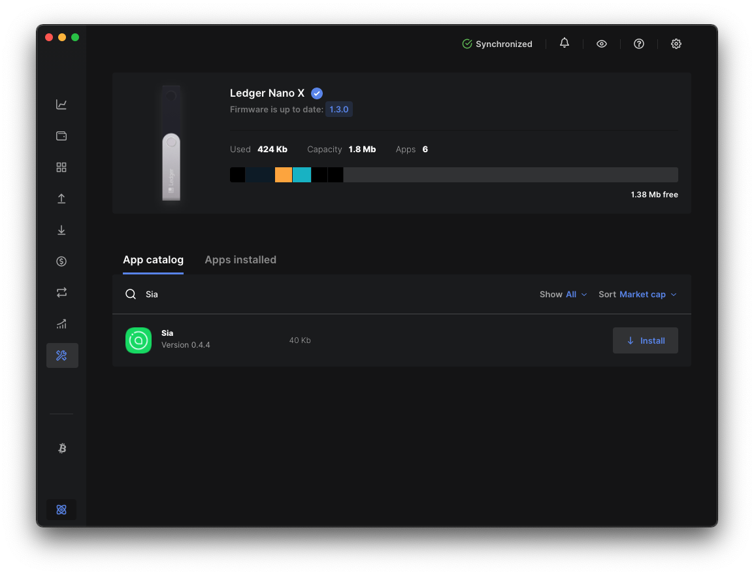Screen dimensions: 754x575
Task: Click the search field containing Sia
Action: point(327,294)
